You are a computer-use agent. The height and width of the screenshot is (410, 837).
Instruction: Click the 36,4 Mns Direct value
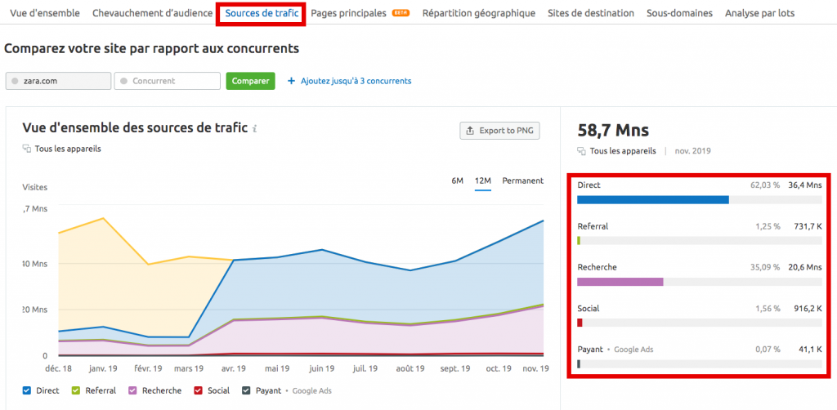tap(804, 185)
